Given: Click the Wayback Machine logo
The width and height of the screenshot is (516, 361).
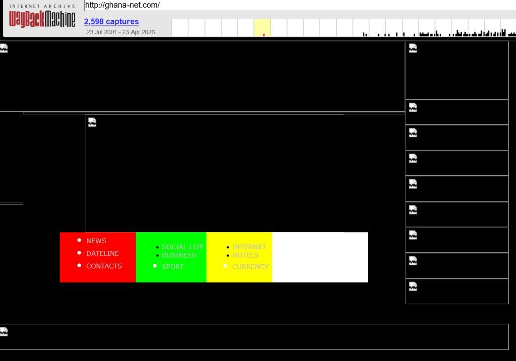Looking at the screenshot, I should point(42,19).
